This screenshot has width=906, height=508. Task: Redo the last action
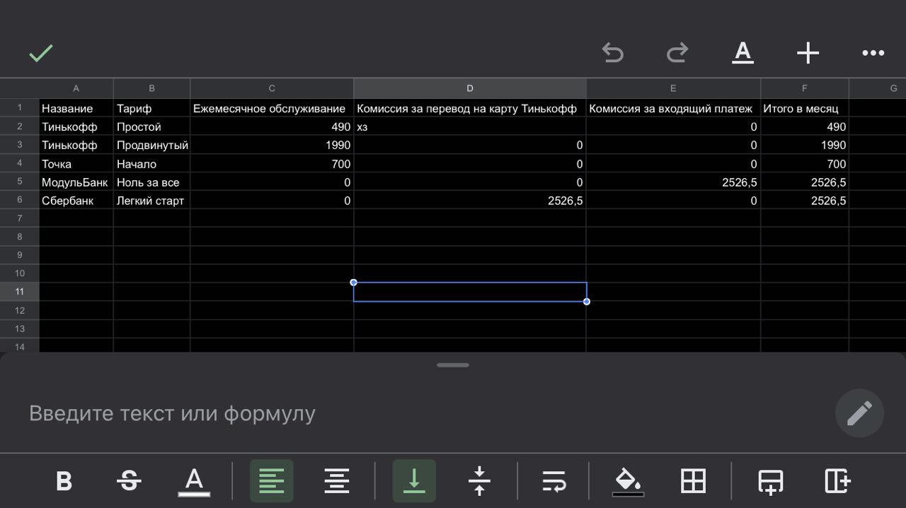677,53
